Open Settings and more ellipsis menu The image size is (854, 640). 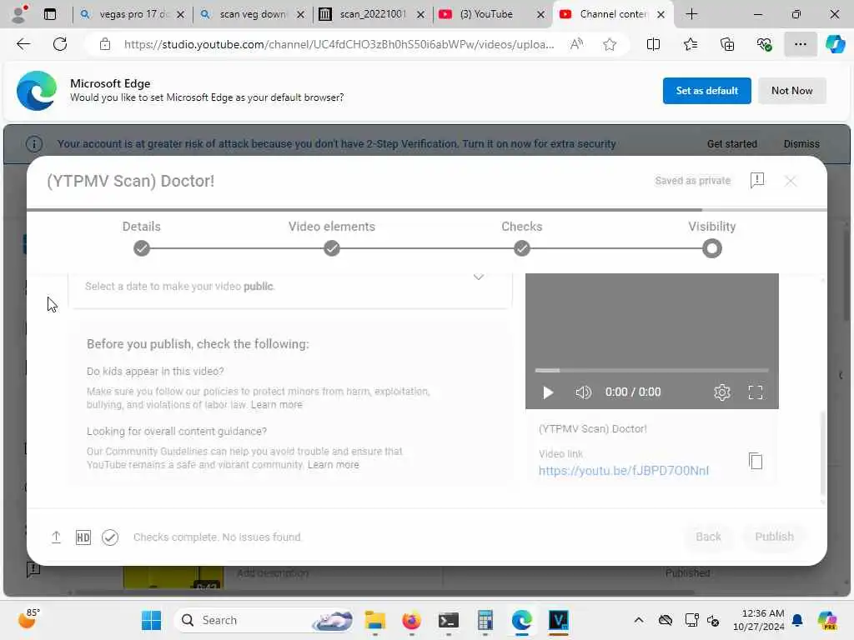(800, 44)
